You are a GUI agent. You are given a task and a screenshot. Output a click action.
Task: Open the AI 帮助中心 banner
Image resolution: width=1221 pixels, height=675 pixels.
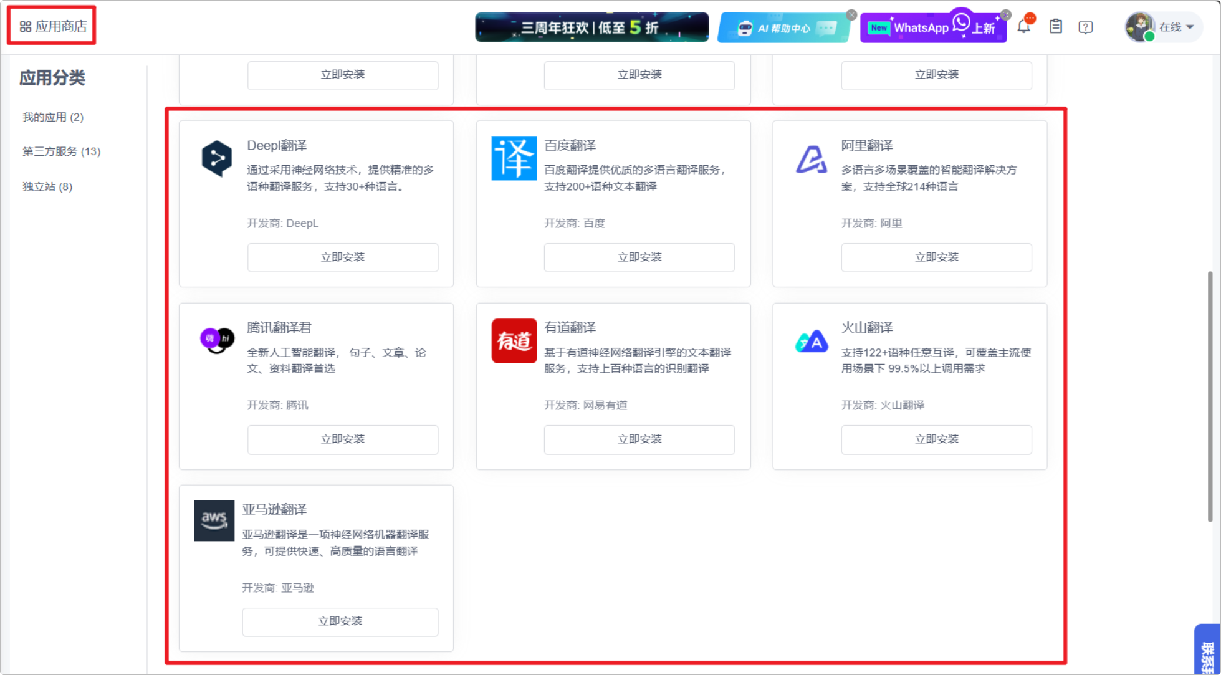click(x=783, y=28)
